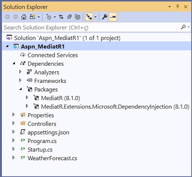Select the MediatR (8.1.0) package
Viewport: 192px width, 177px height.
[61, 98]
